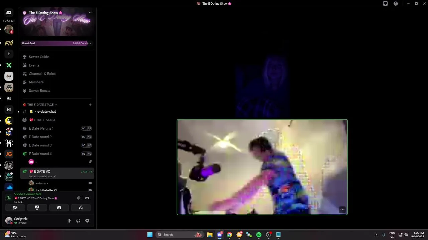Open Windows Start menu

(x=150, y=235)
